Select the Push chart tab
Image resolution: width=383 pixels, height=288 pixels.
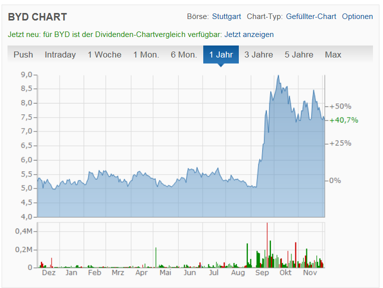(x=23, y=54)
